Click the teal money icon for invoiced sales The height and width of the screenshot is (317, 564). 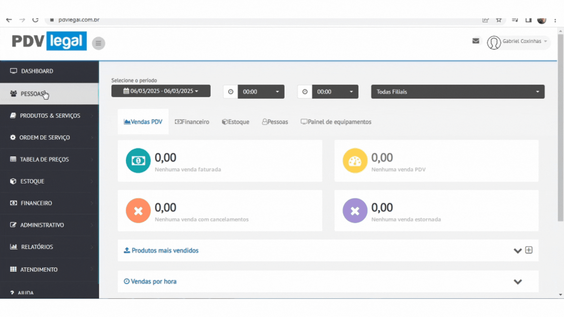[138, 161]
